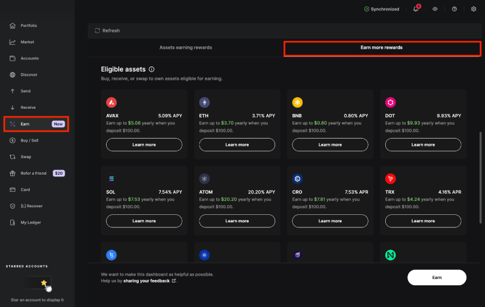Open the Accounts page
This screenshot has height=307, width=485.
tap(29, 58)
